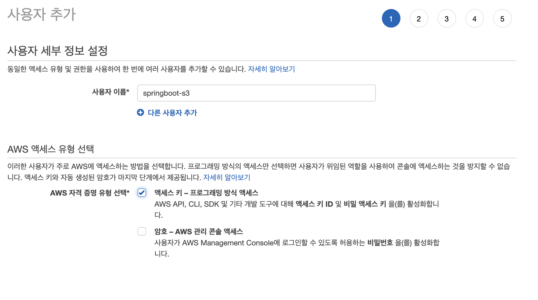
Task: Uncheck the 액세스 키 programmatic access checkbox
Action: tap(142, 193)
